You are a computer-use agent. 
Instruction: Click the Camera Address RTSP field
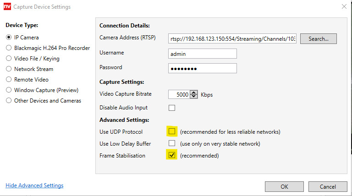(232, 38)
